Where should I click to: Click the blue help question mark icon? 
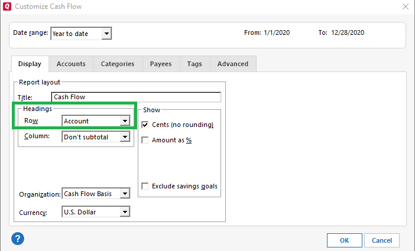pos(18,239)
